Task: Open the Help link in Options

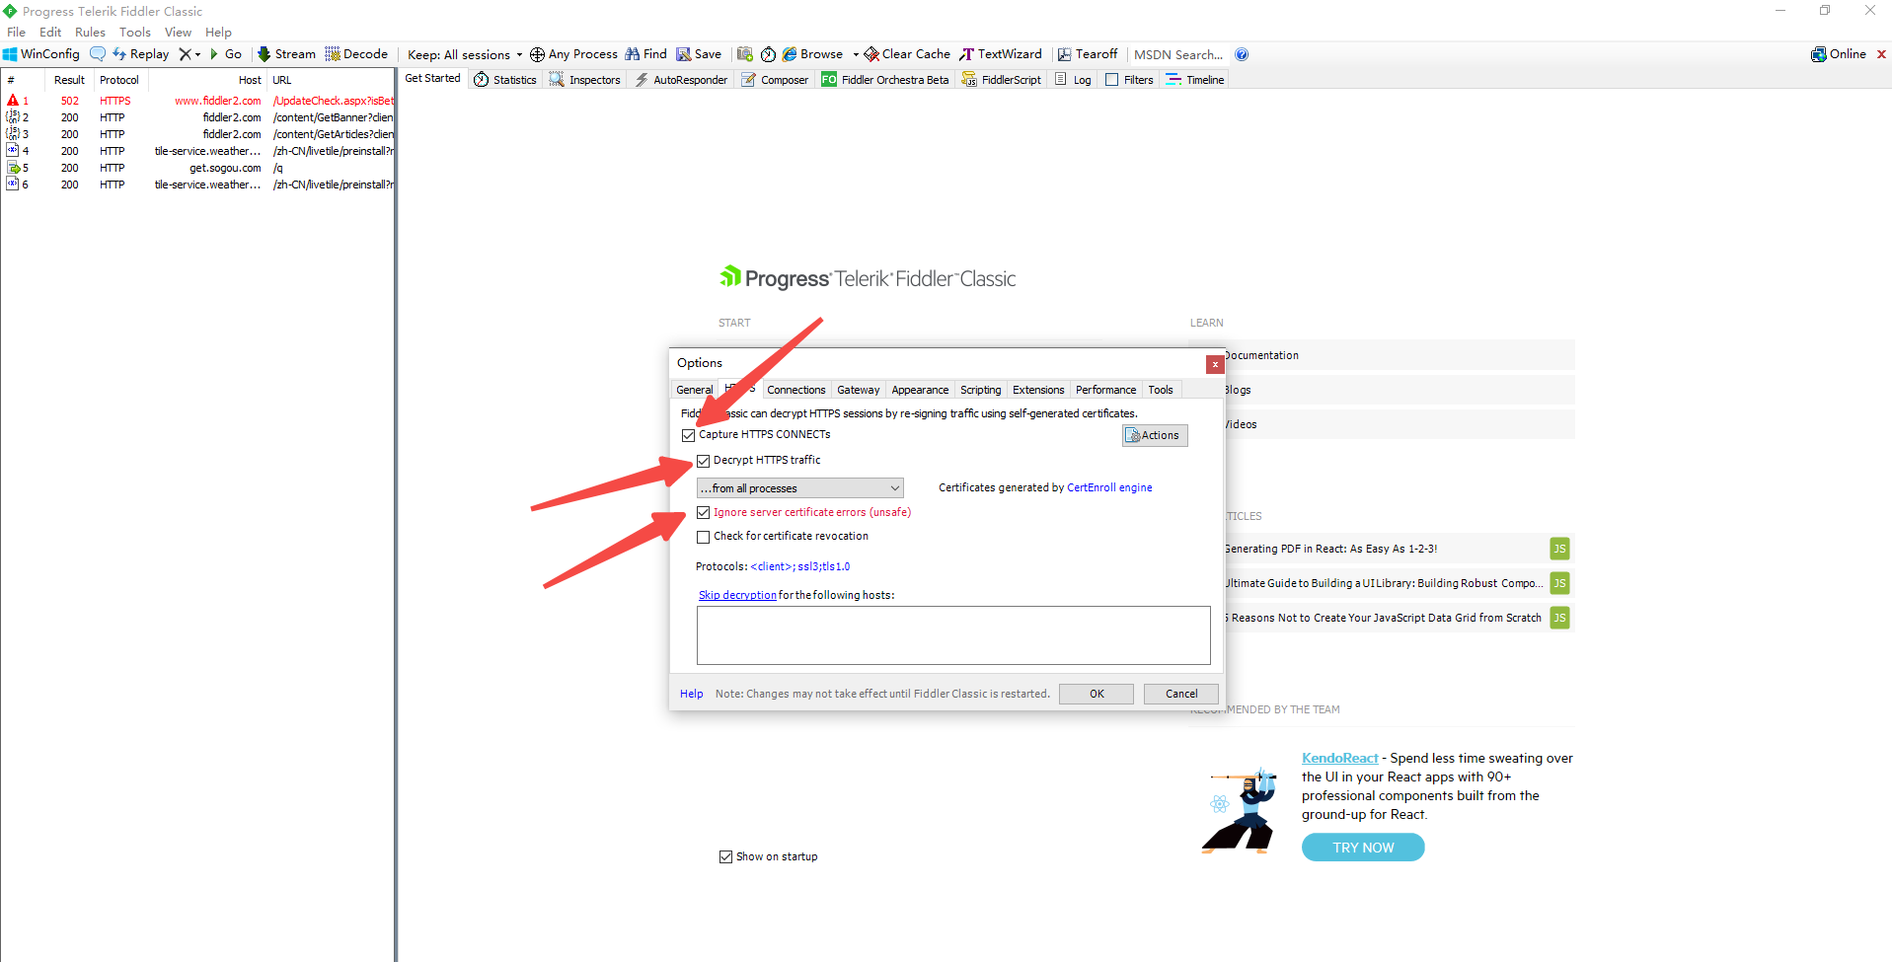Action: tap(691, 695)
